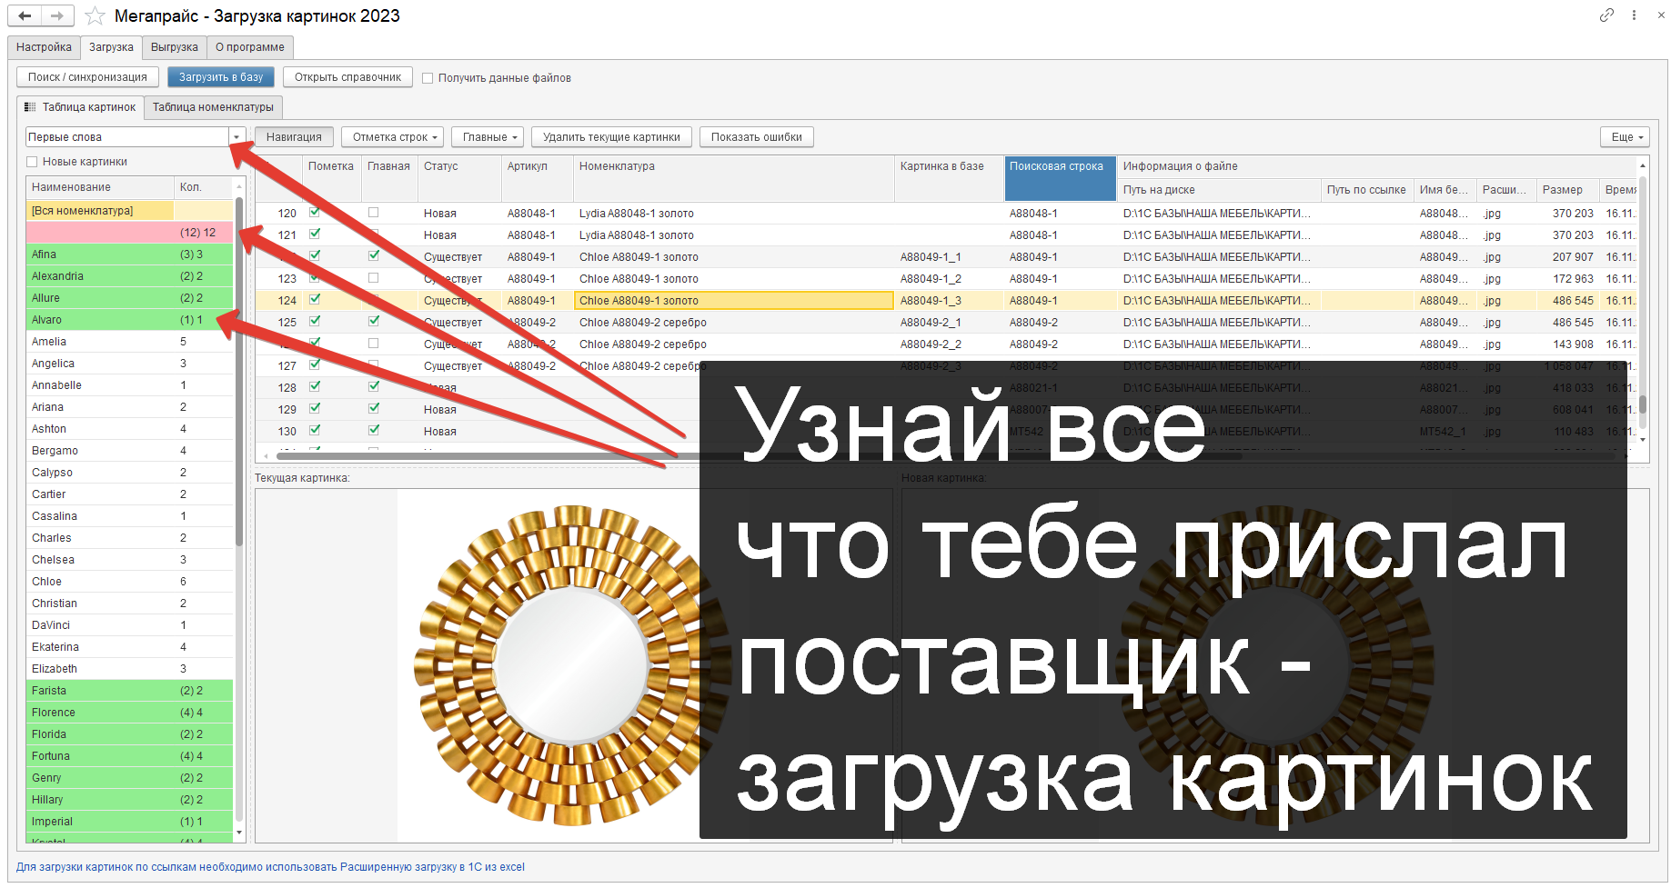Click the link icon in the title bar
This screenshot has width=1671, height=888.
(x=1606, y=15)
